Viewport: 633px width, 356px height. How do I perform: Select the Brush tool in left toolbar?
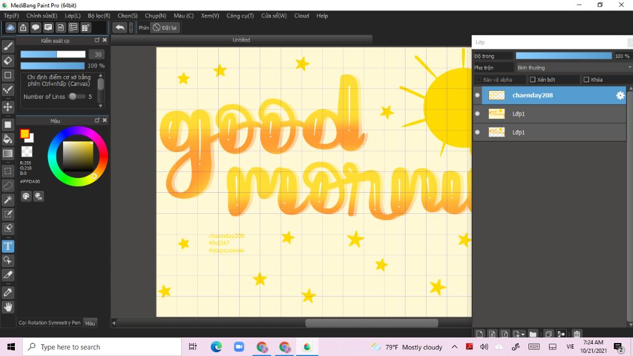(7, 46)
